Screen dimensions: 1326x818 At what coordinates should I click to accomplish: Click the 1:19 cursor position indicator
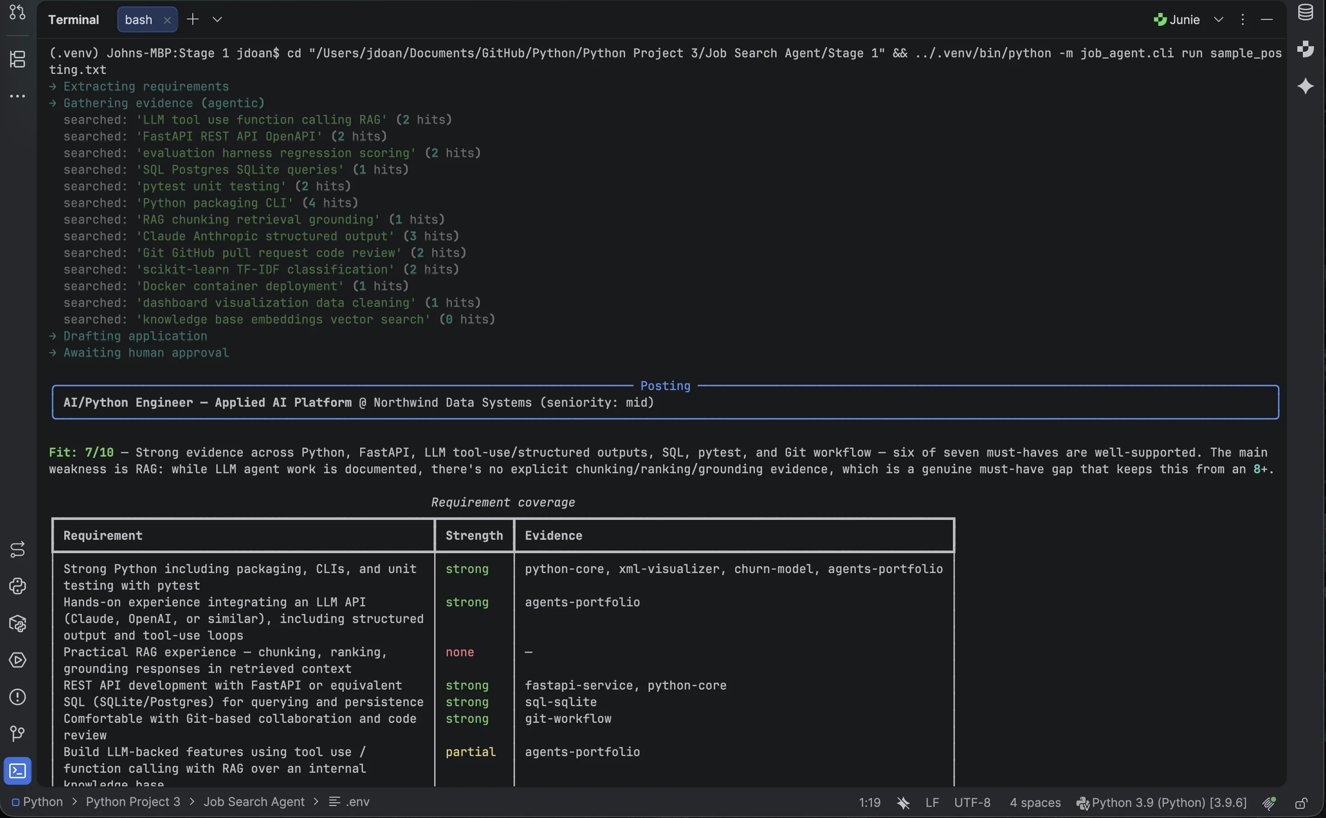coord(869,802)
